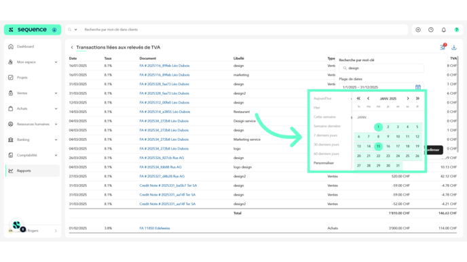Open the Rogers account chevron

coord(56,231)
